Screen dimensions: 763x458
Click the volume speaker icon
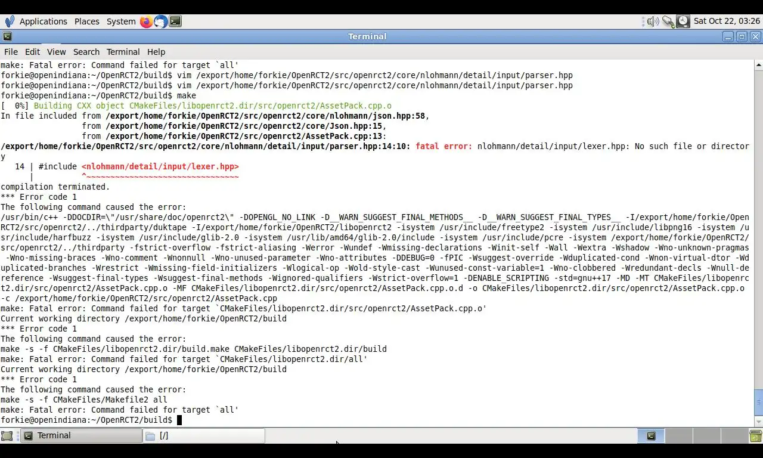(653, 21)
